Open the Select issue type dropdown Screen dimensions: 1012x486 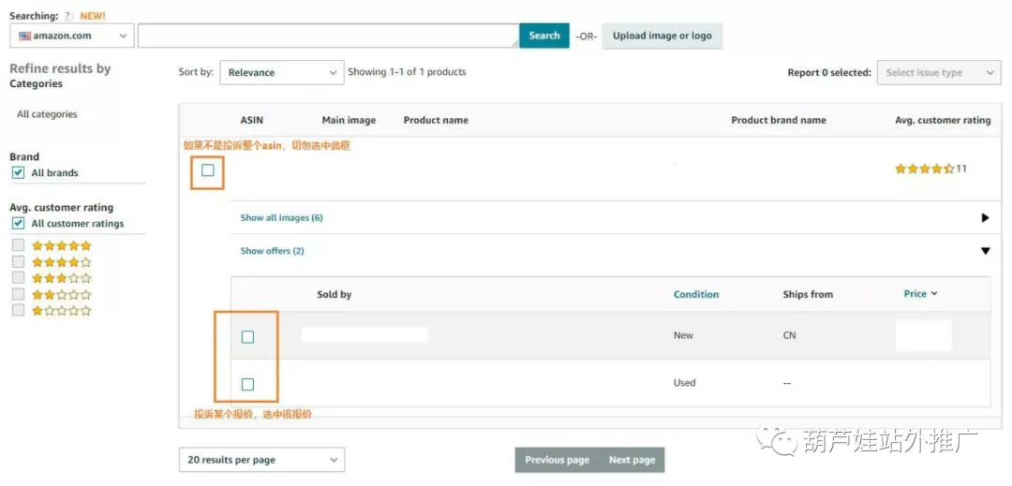point(939,73)
